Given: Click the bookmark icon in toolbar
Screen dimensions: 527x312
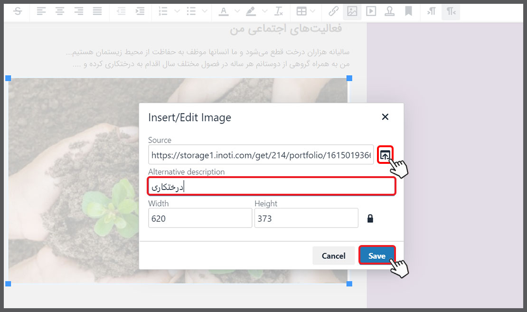Looking at the screenshot, I should pos(408,11).
